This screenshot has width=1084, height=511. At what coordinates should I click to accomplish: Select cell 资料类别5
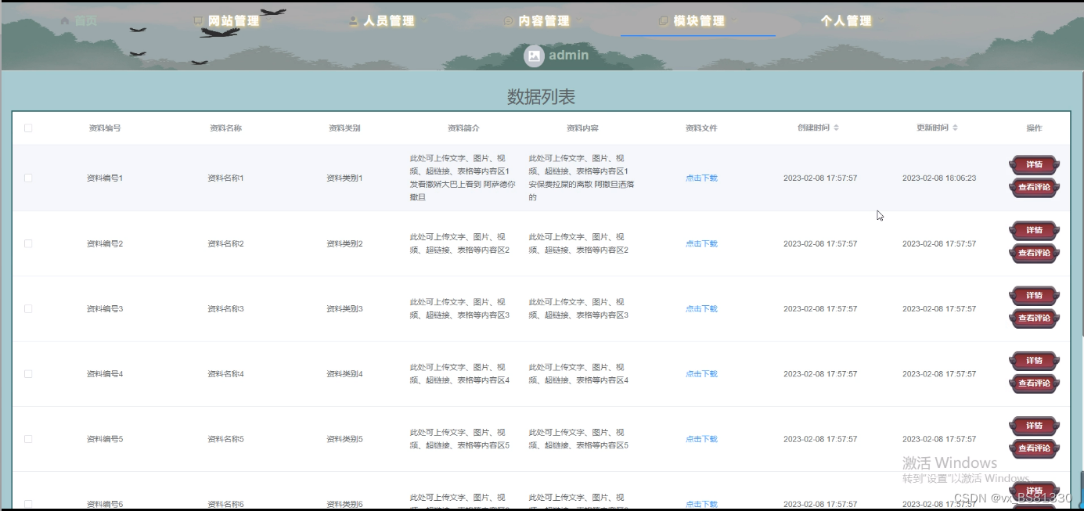[x=344, y=439]
